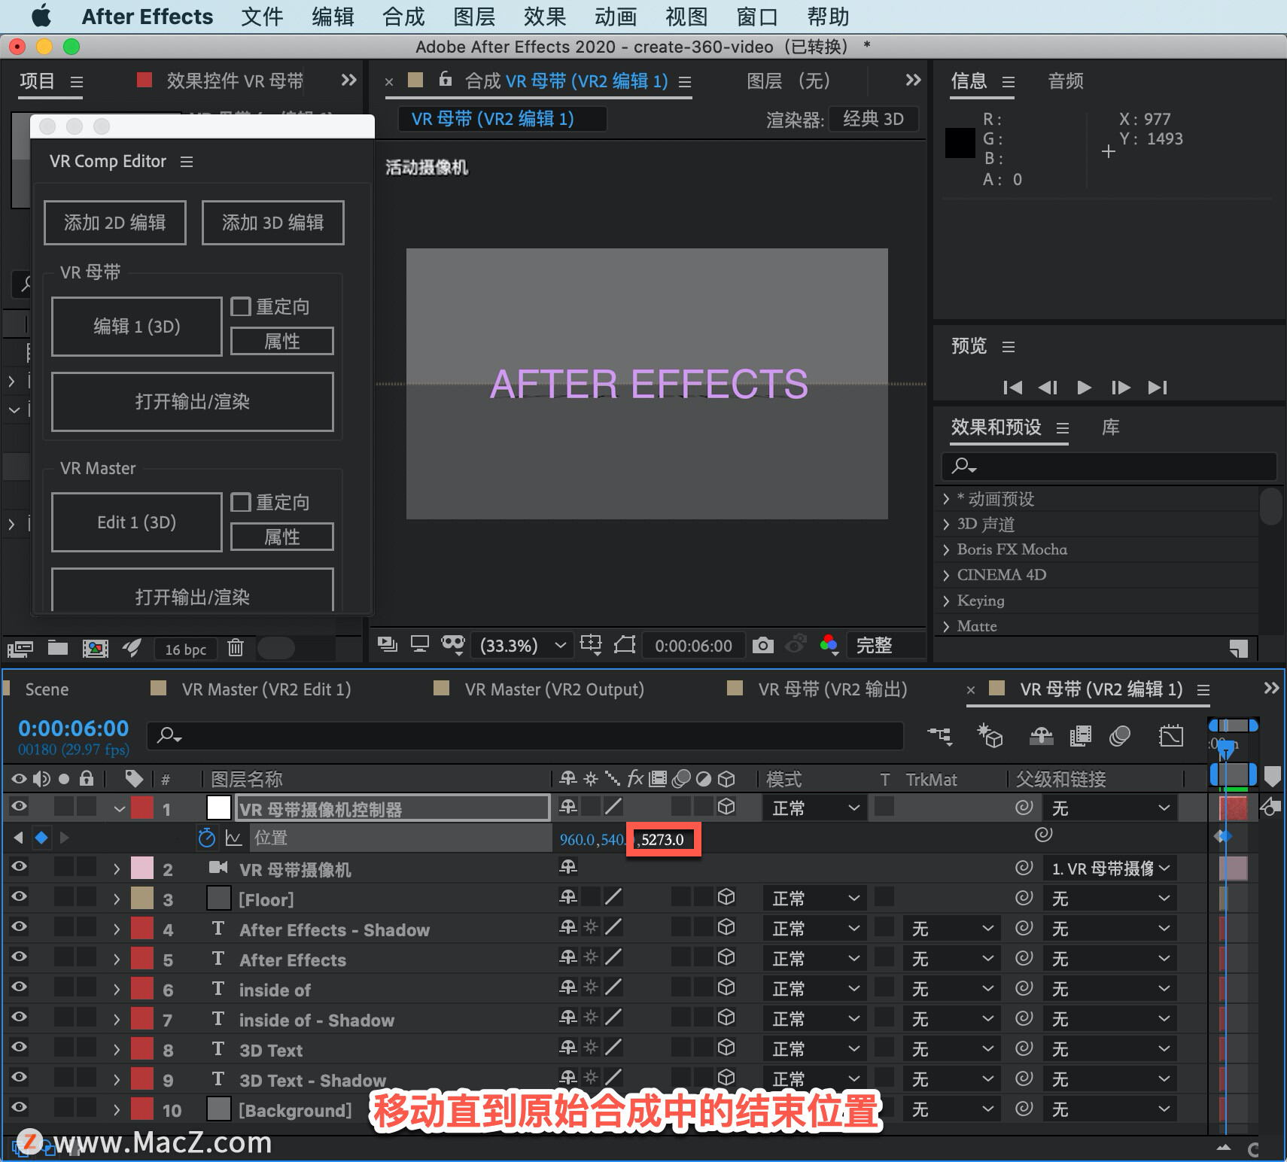
Task: Click Edit 1 (3D) button
Action: [x=137, y=522]
